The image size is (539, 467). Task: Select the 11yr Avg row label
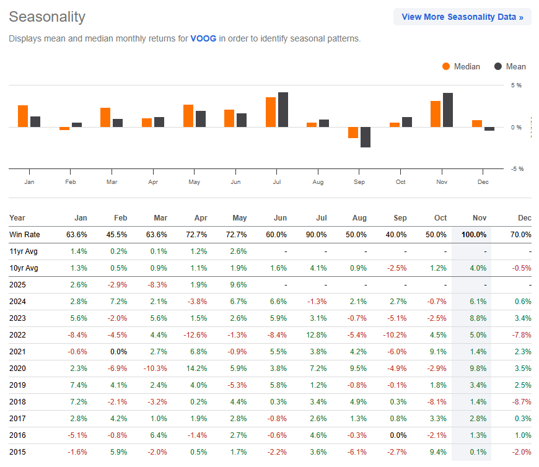point(24,251)
